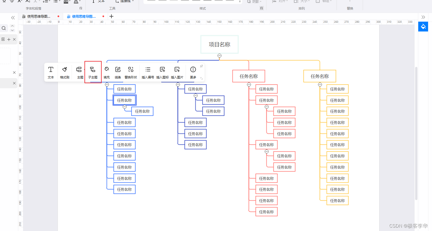Image resolution: width=432 pixels, height=231 pixels.
Task: Select the 线条 line style icon
Action: click(x=118, y=72)
